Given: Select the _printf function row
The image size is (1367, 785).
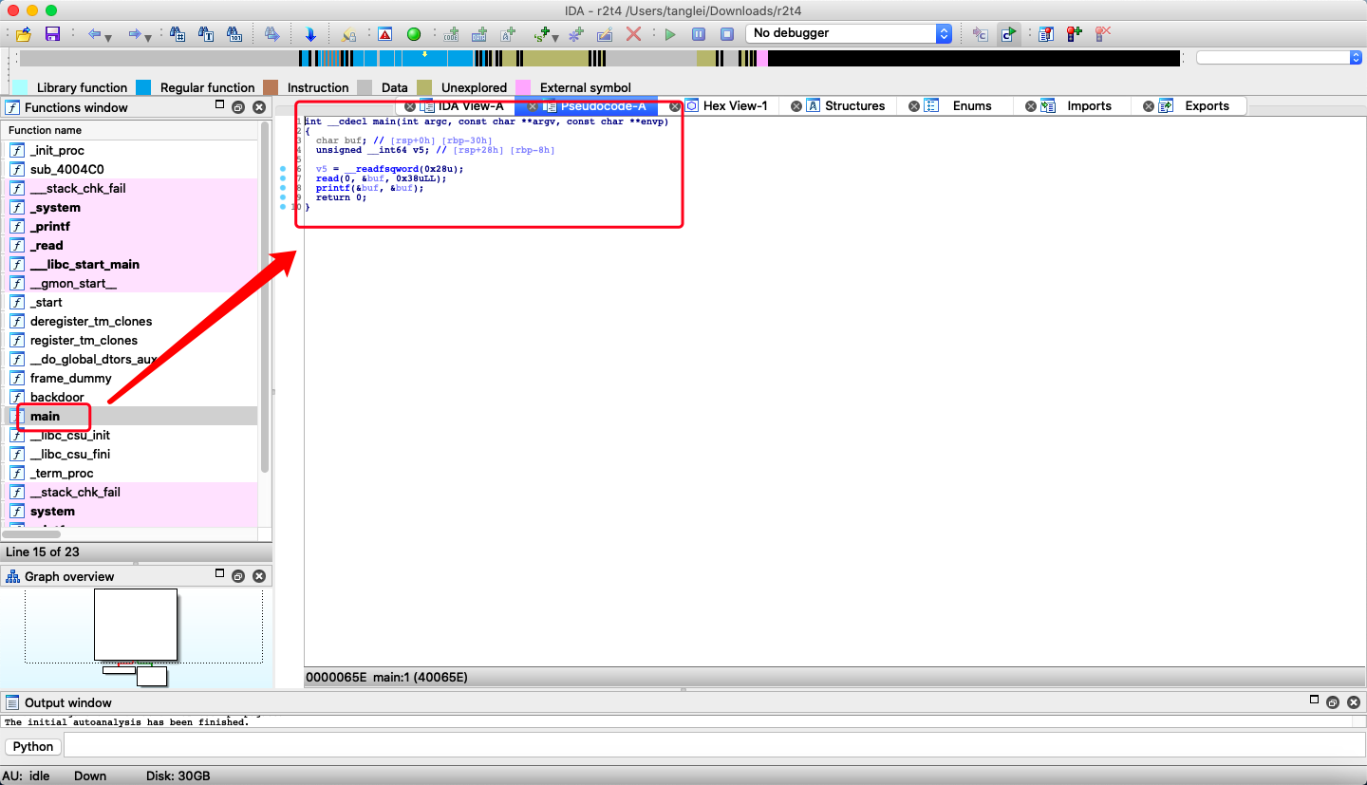Looking at the screenshot, I should tap(131, 226).
